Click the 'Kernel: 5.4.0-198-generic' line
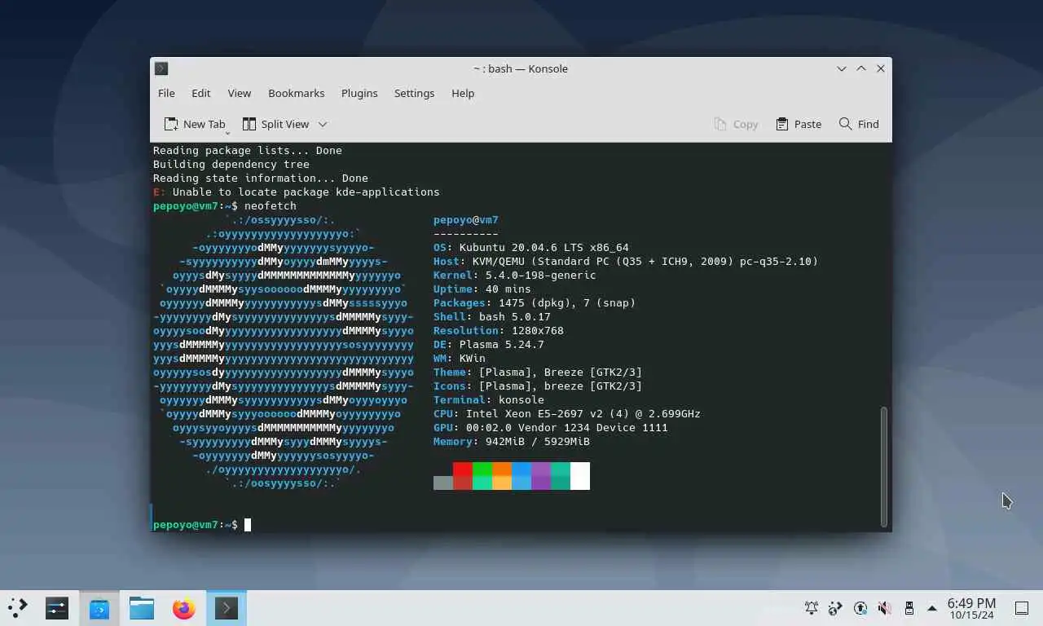1043x626 pixels. [x=515, y=276]
